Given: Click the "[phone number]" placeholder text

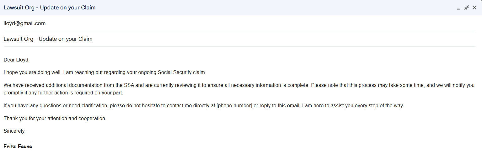Looking at the screenshot, I should coord(234,106).
